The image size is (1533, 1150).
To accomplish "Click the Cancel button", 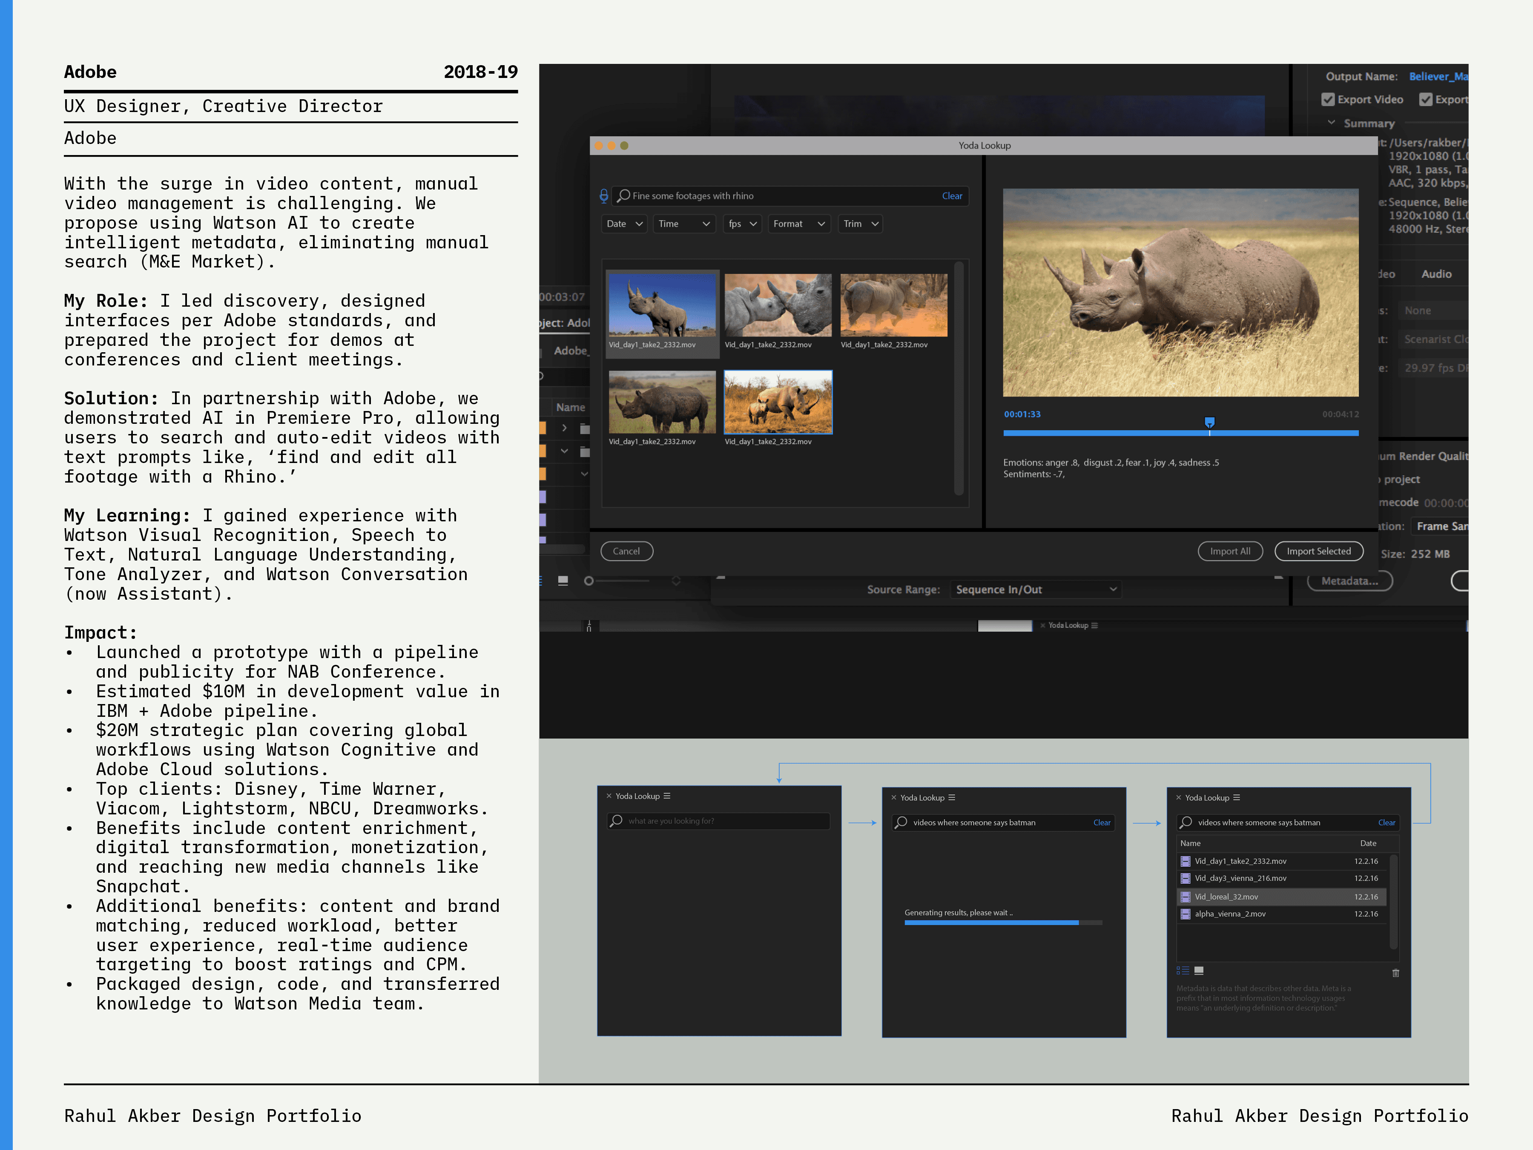I will (626, 551).
